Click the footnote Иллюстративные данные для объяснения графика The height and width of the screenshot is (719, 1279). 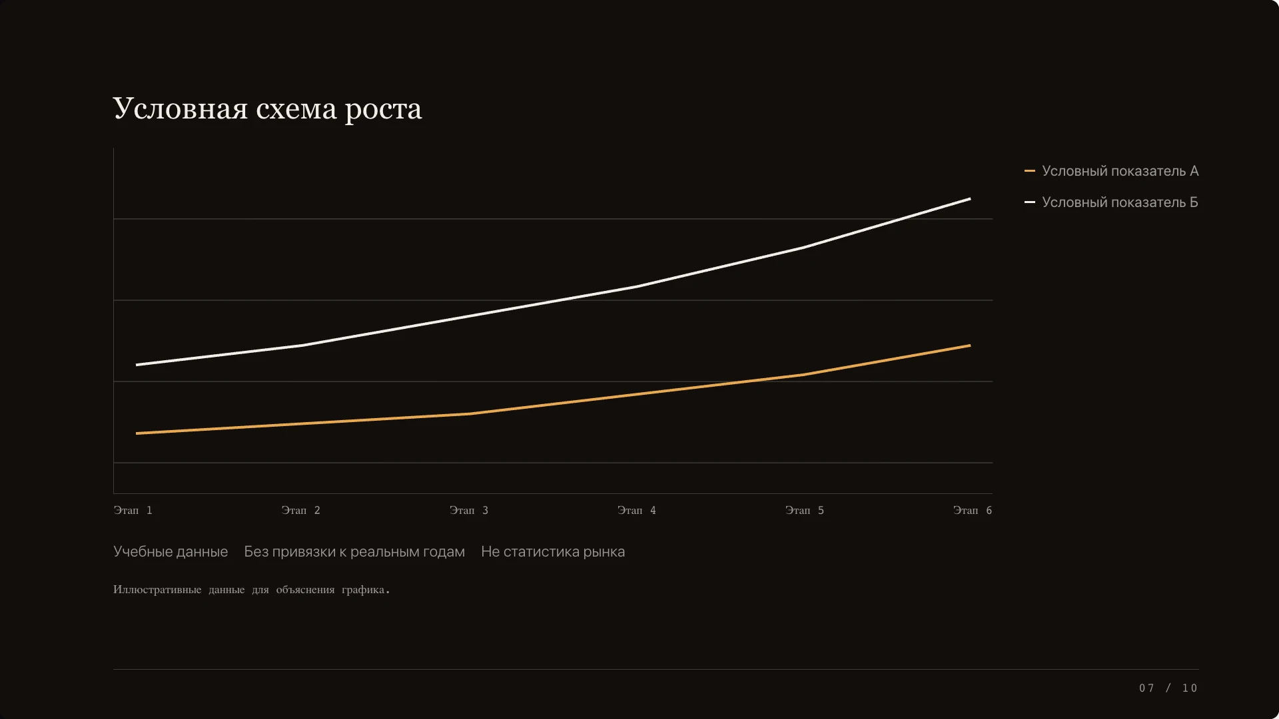pyautogui.click(x=251, y=590)
